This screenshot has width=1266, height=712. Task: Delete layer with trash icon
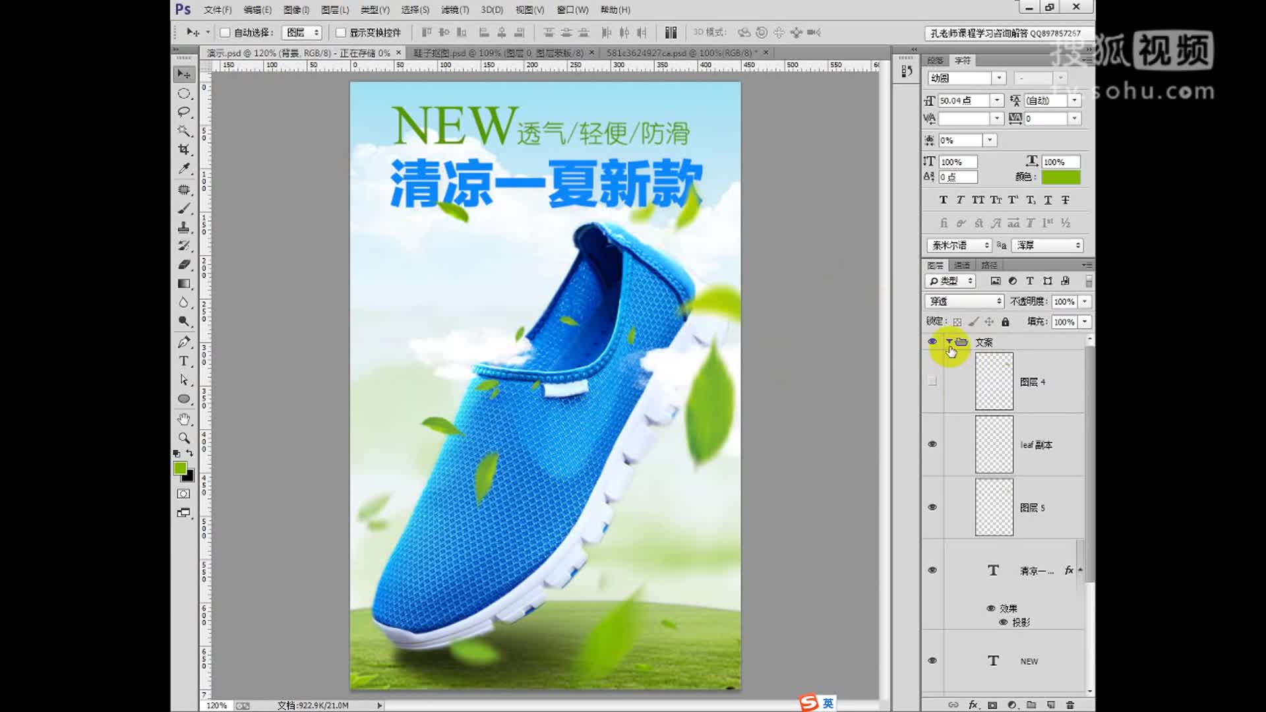point(1070,705)
